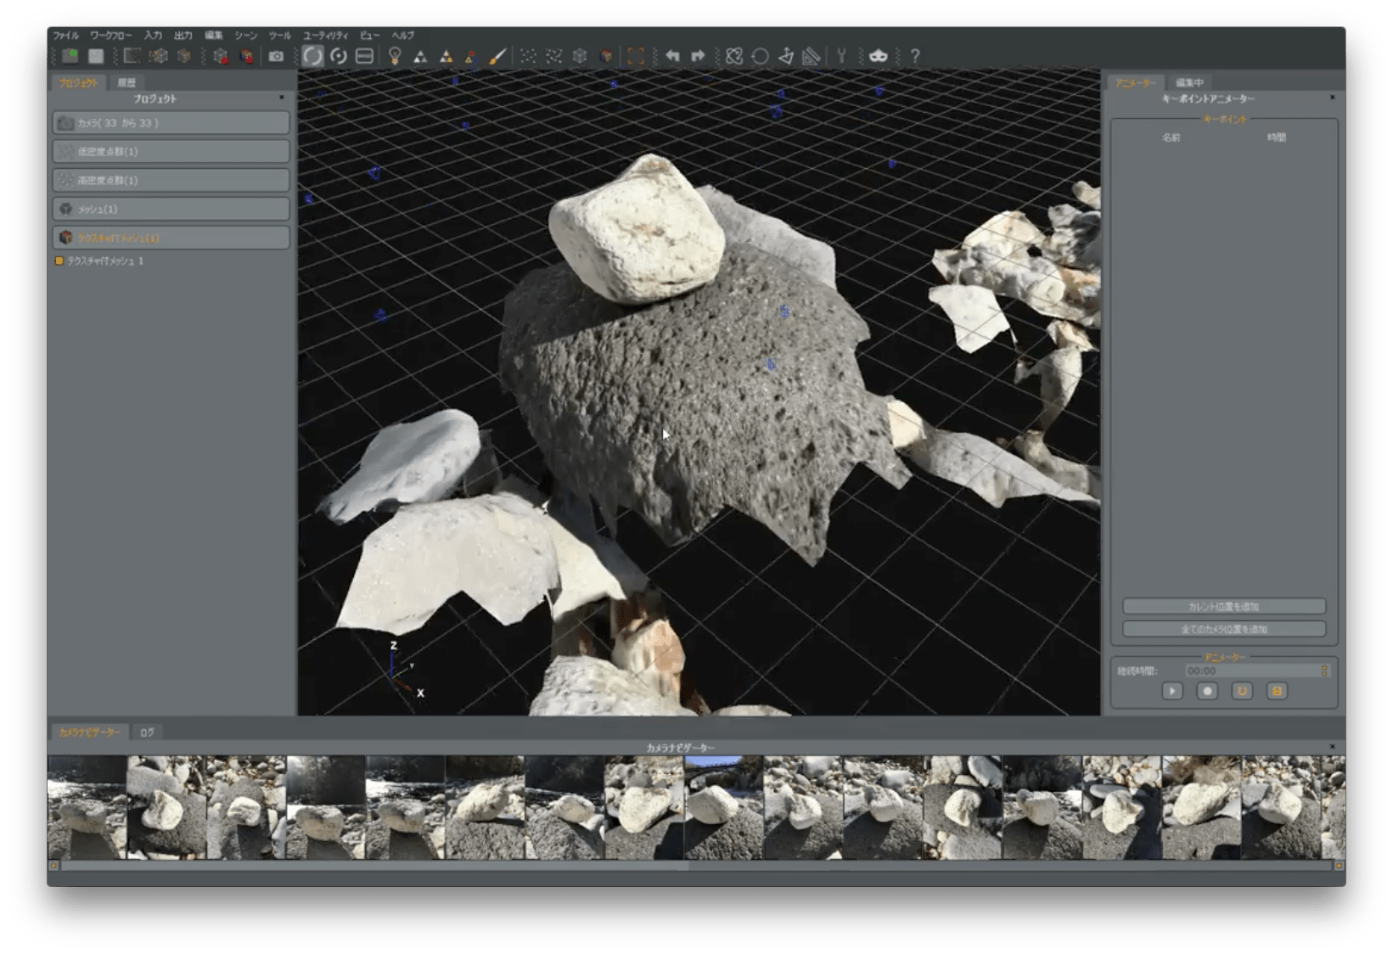Switch to the 編集中 tab
1393x954 pixels.
pyautogui.click(x=1189, y=82)
